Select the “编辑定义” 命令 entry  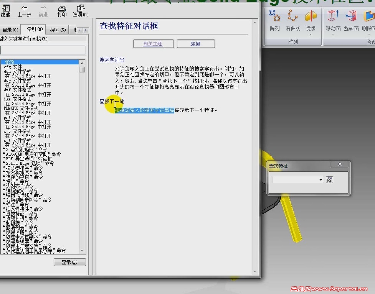[x=20, y=191]
